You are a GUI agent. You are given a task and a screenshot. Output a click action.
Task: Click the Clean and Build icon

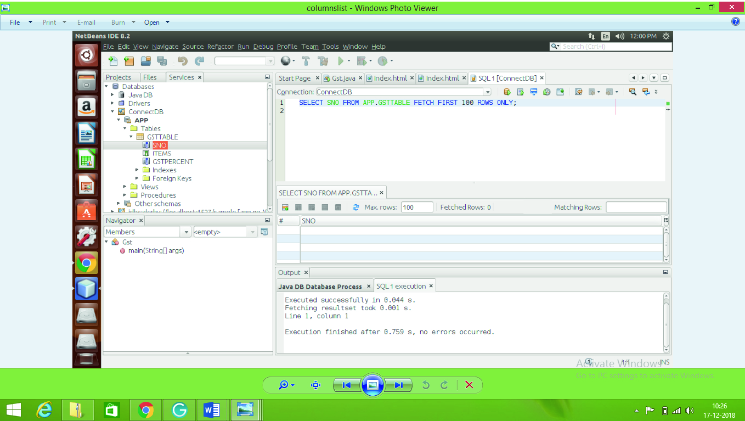323,61
